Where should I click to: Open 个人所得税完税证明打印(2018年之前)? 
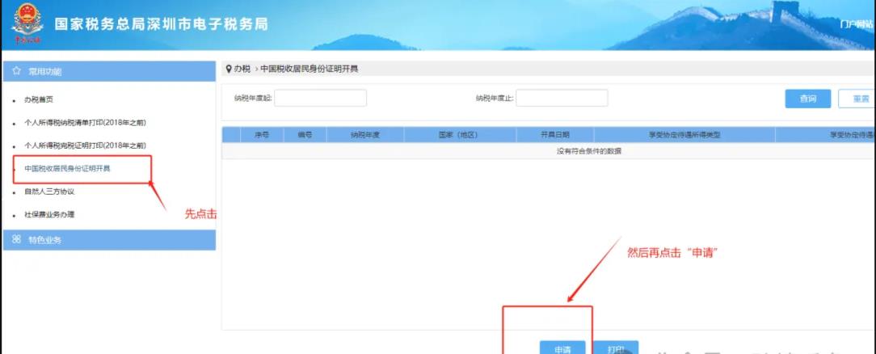tap(85, 145)
